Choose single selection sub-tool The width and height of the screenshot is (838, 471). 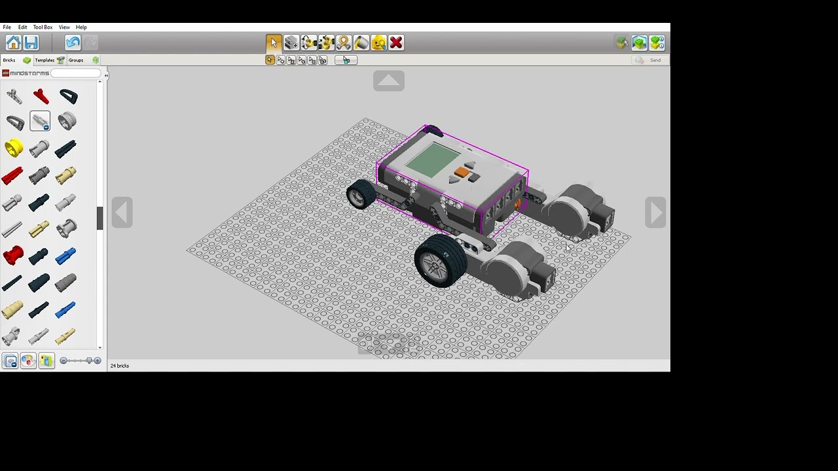pyautogui.click(x=270, y=60)
